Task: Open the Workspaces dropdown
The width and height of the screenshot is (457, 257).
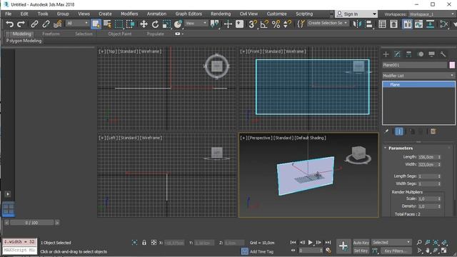Action: click(x=431, y=14)
